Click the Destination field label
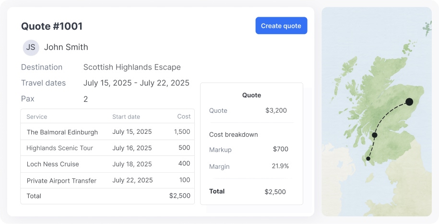This screenshot has height=224, width=439. coord(42,67)
